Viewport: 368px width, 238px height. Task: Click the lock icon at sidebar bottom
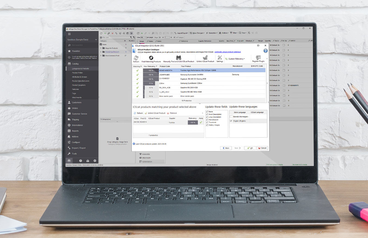88,161
